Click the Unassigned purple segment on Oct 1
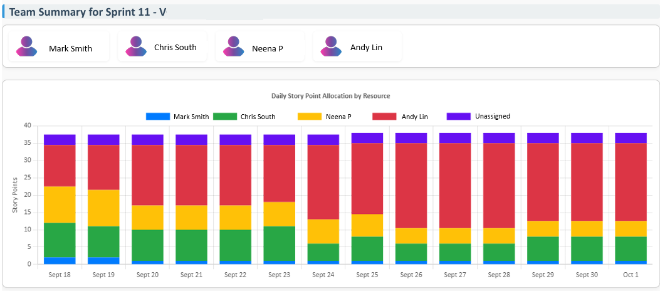Image resolution: width=660 pixels, height=291 pixels. pyautogui.click(x=630, y=138)
